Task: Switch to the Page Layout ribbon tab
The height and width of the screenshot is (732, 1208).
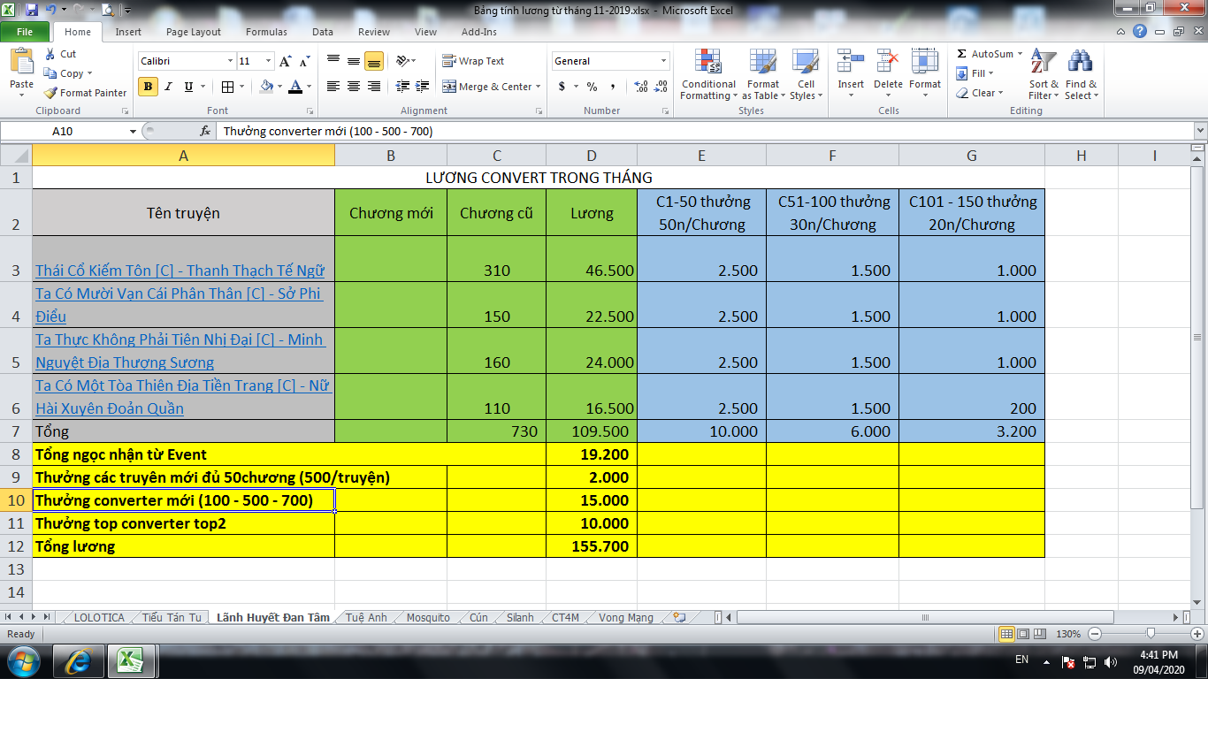Action: [x=194, y=32]
